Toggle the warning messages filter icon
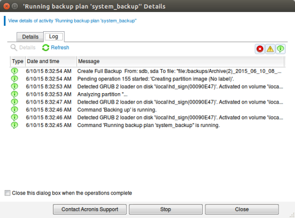 click(x=270, y=49)
